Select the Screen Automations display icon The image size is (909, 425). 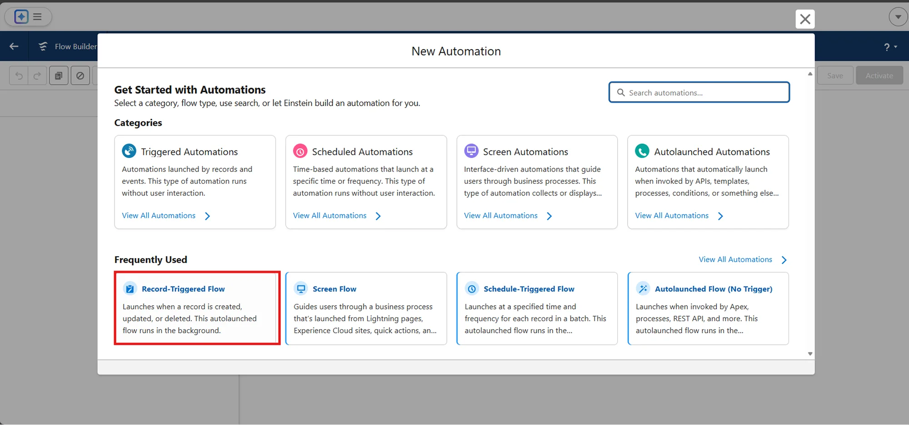pos(471,151)
